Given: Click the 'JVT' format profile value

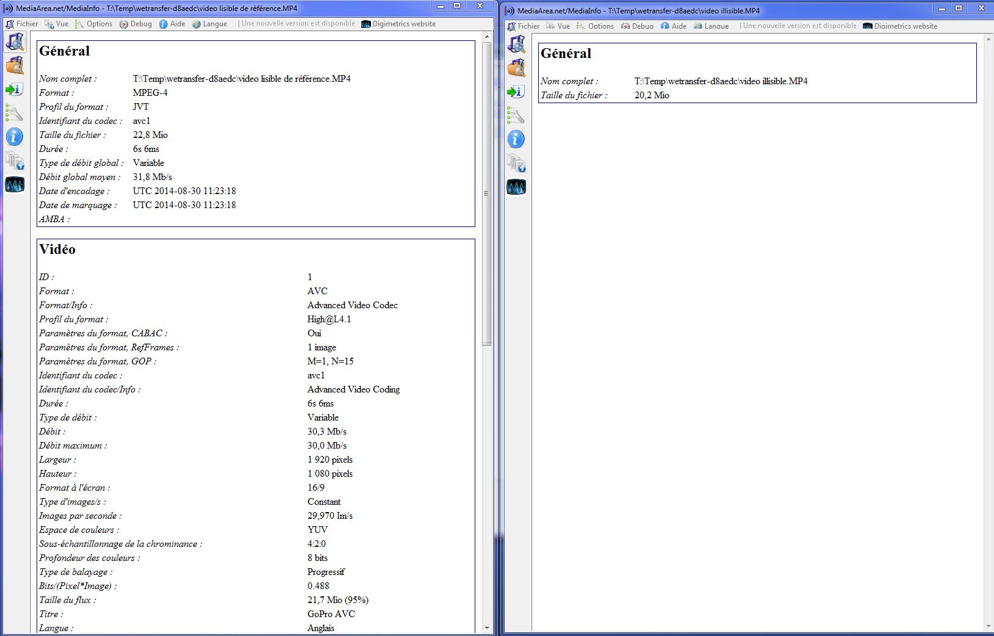Looking at the screenshot, I should click(x=141, y=107).
